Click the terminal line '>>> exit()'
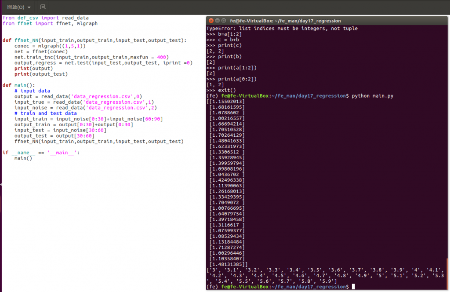 [x=221, y=90]
